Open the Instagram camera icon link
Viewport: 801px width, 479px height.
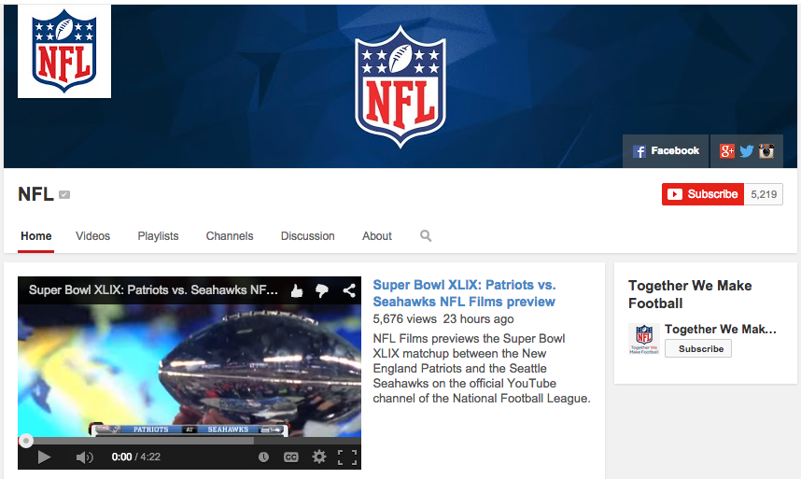pyautogui.click(x=766, y=151)
